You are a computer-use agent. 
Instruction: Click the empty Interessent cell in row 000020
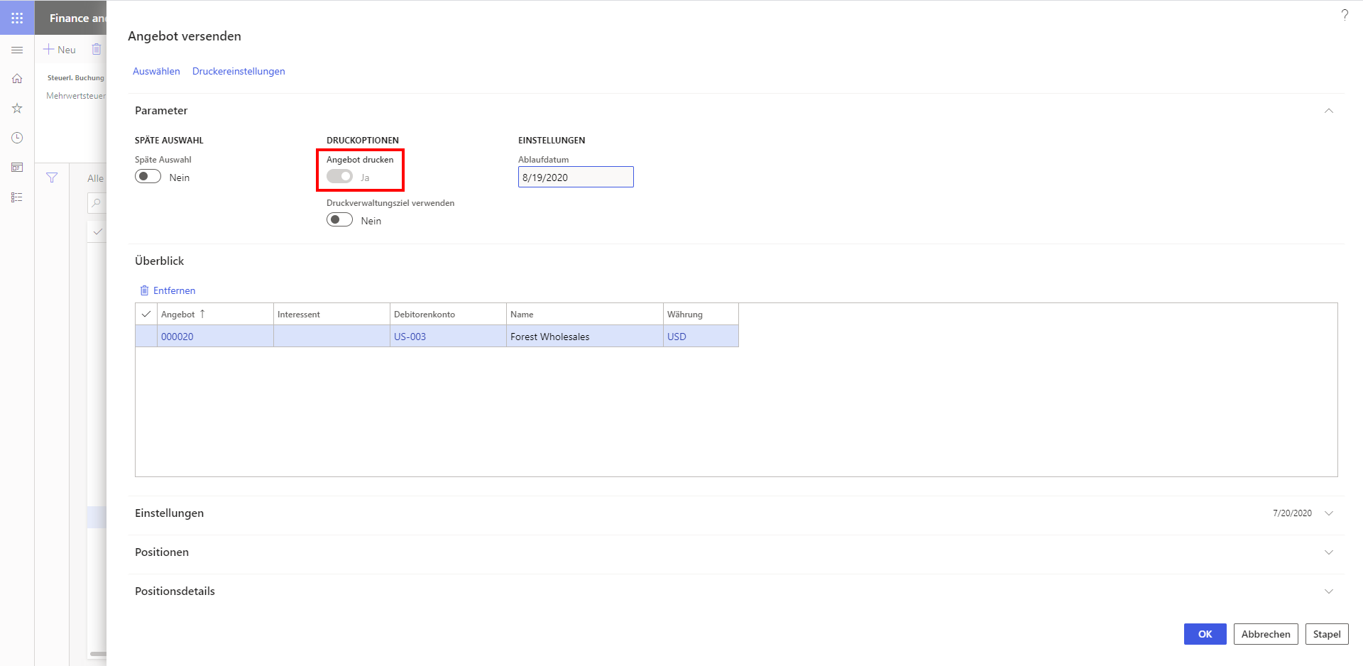pos(332,337)
